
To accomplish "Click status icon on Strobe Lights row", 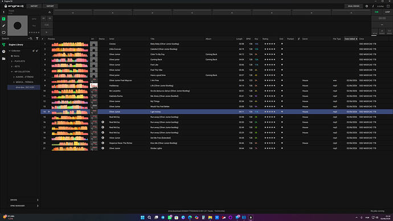I will pyautogui.click(x=103, y=148).
